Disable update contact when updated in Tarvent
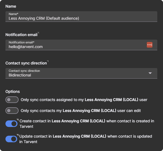The width and height of the screenshot is (163, 151). (x=11, y=139)
